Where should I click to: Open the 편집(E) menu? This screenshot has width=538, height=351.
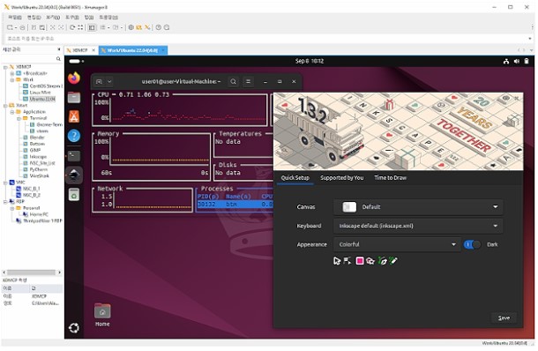point(34,17)
